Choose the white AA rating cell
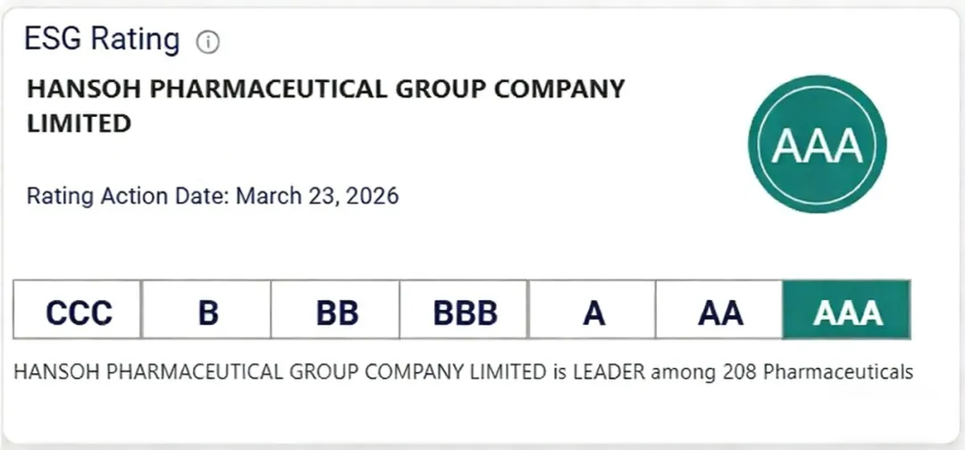Screen dimensions: 965x450 720,311
